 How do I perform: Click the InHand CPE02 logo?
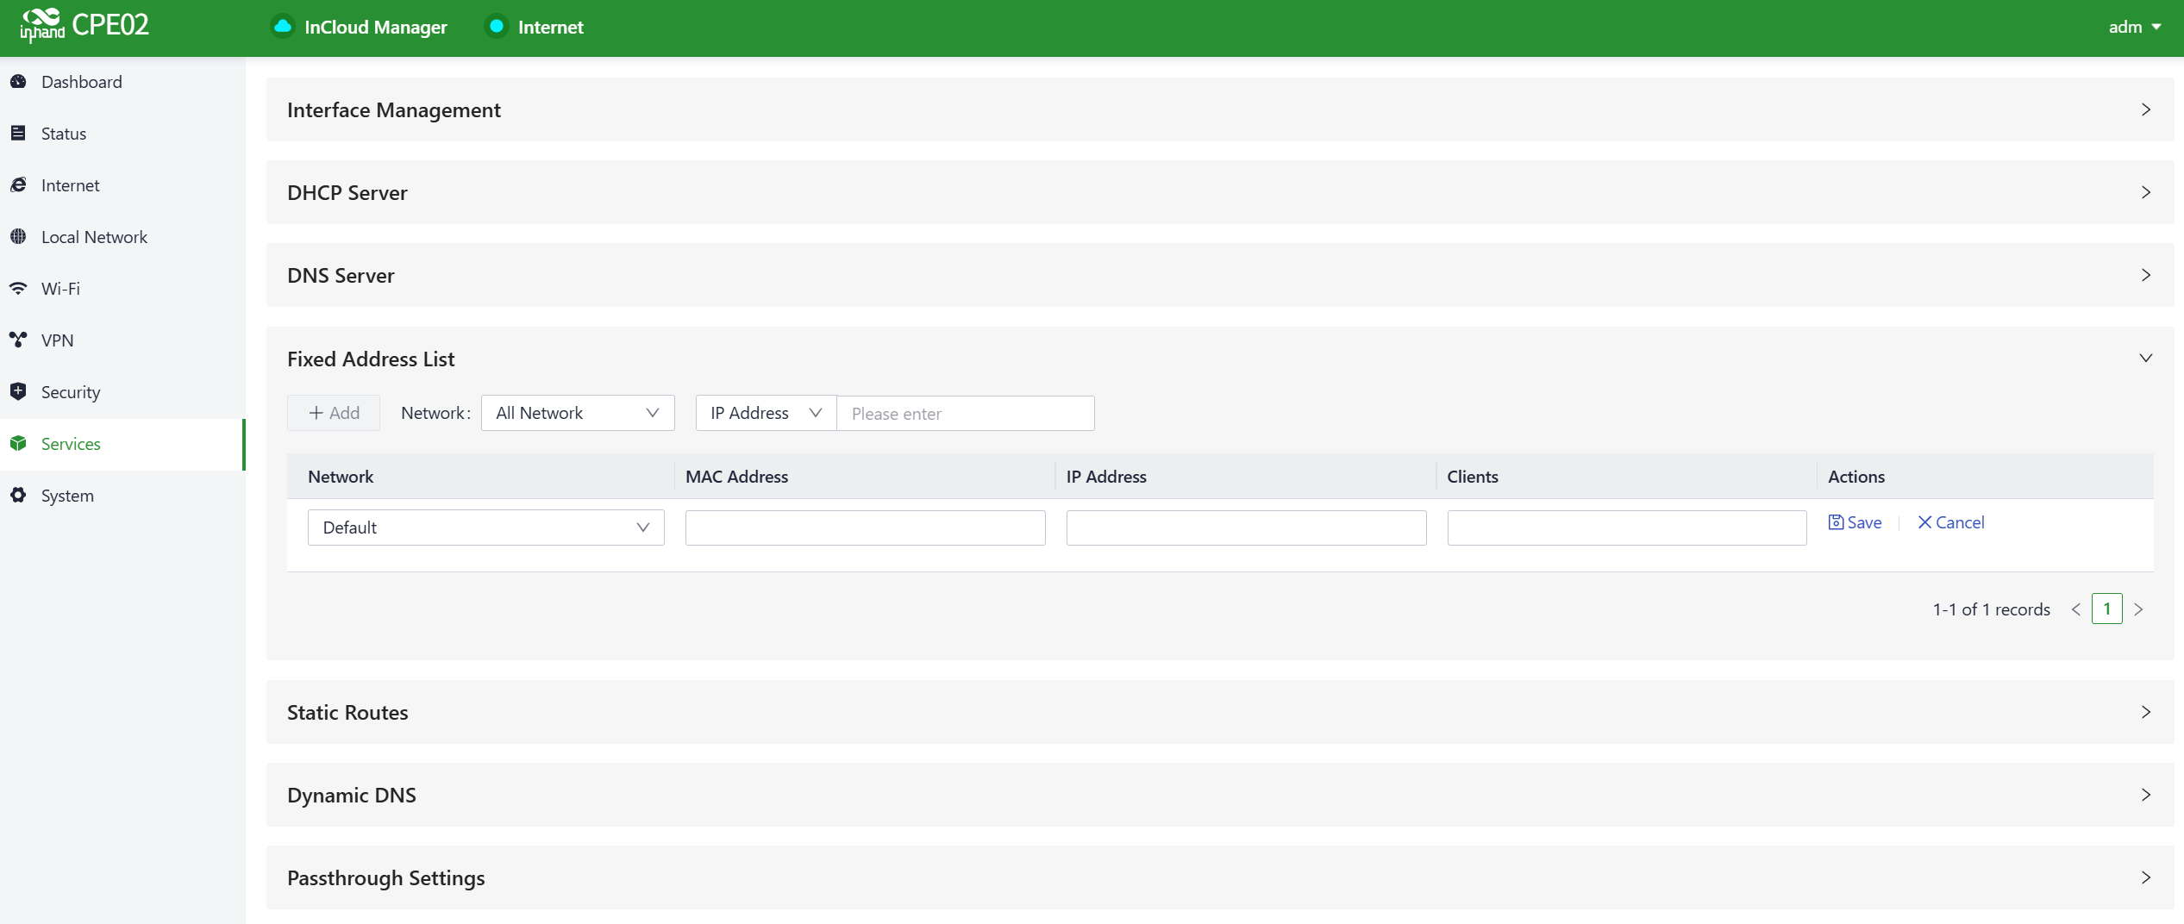(x=84, y=26)
